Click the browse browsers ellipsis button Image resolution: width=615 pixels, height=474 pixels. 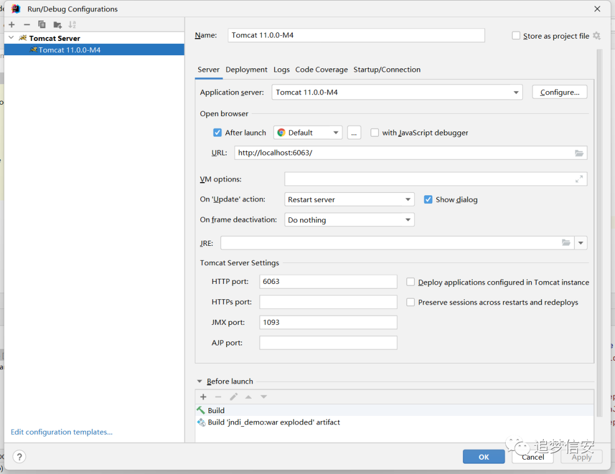point(354,133)
